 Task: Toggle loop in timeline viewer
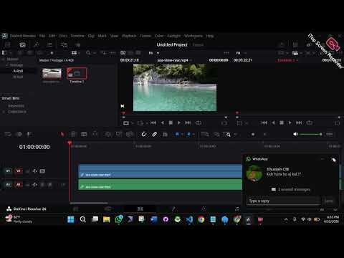point(310,123)
